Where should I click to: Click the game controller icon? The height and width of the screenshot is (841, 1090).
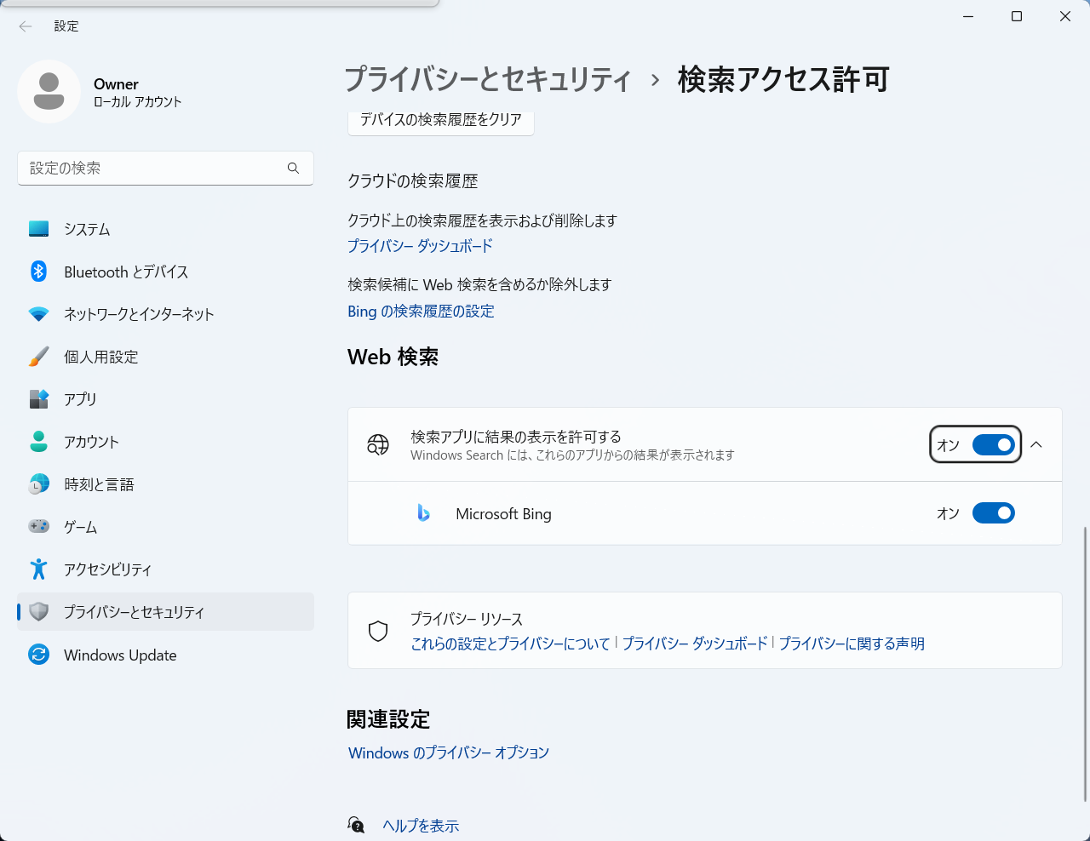coord(39,527)
